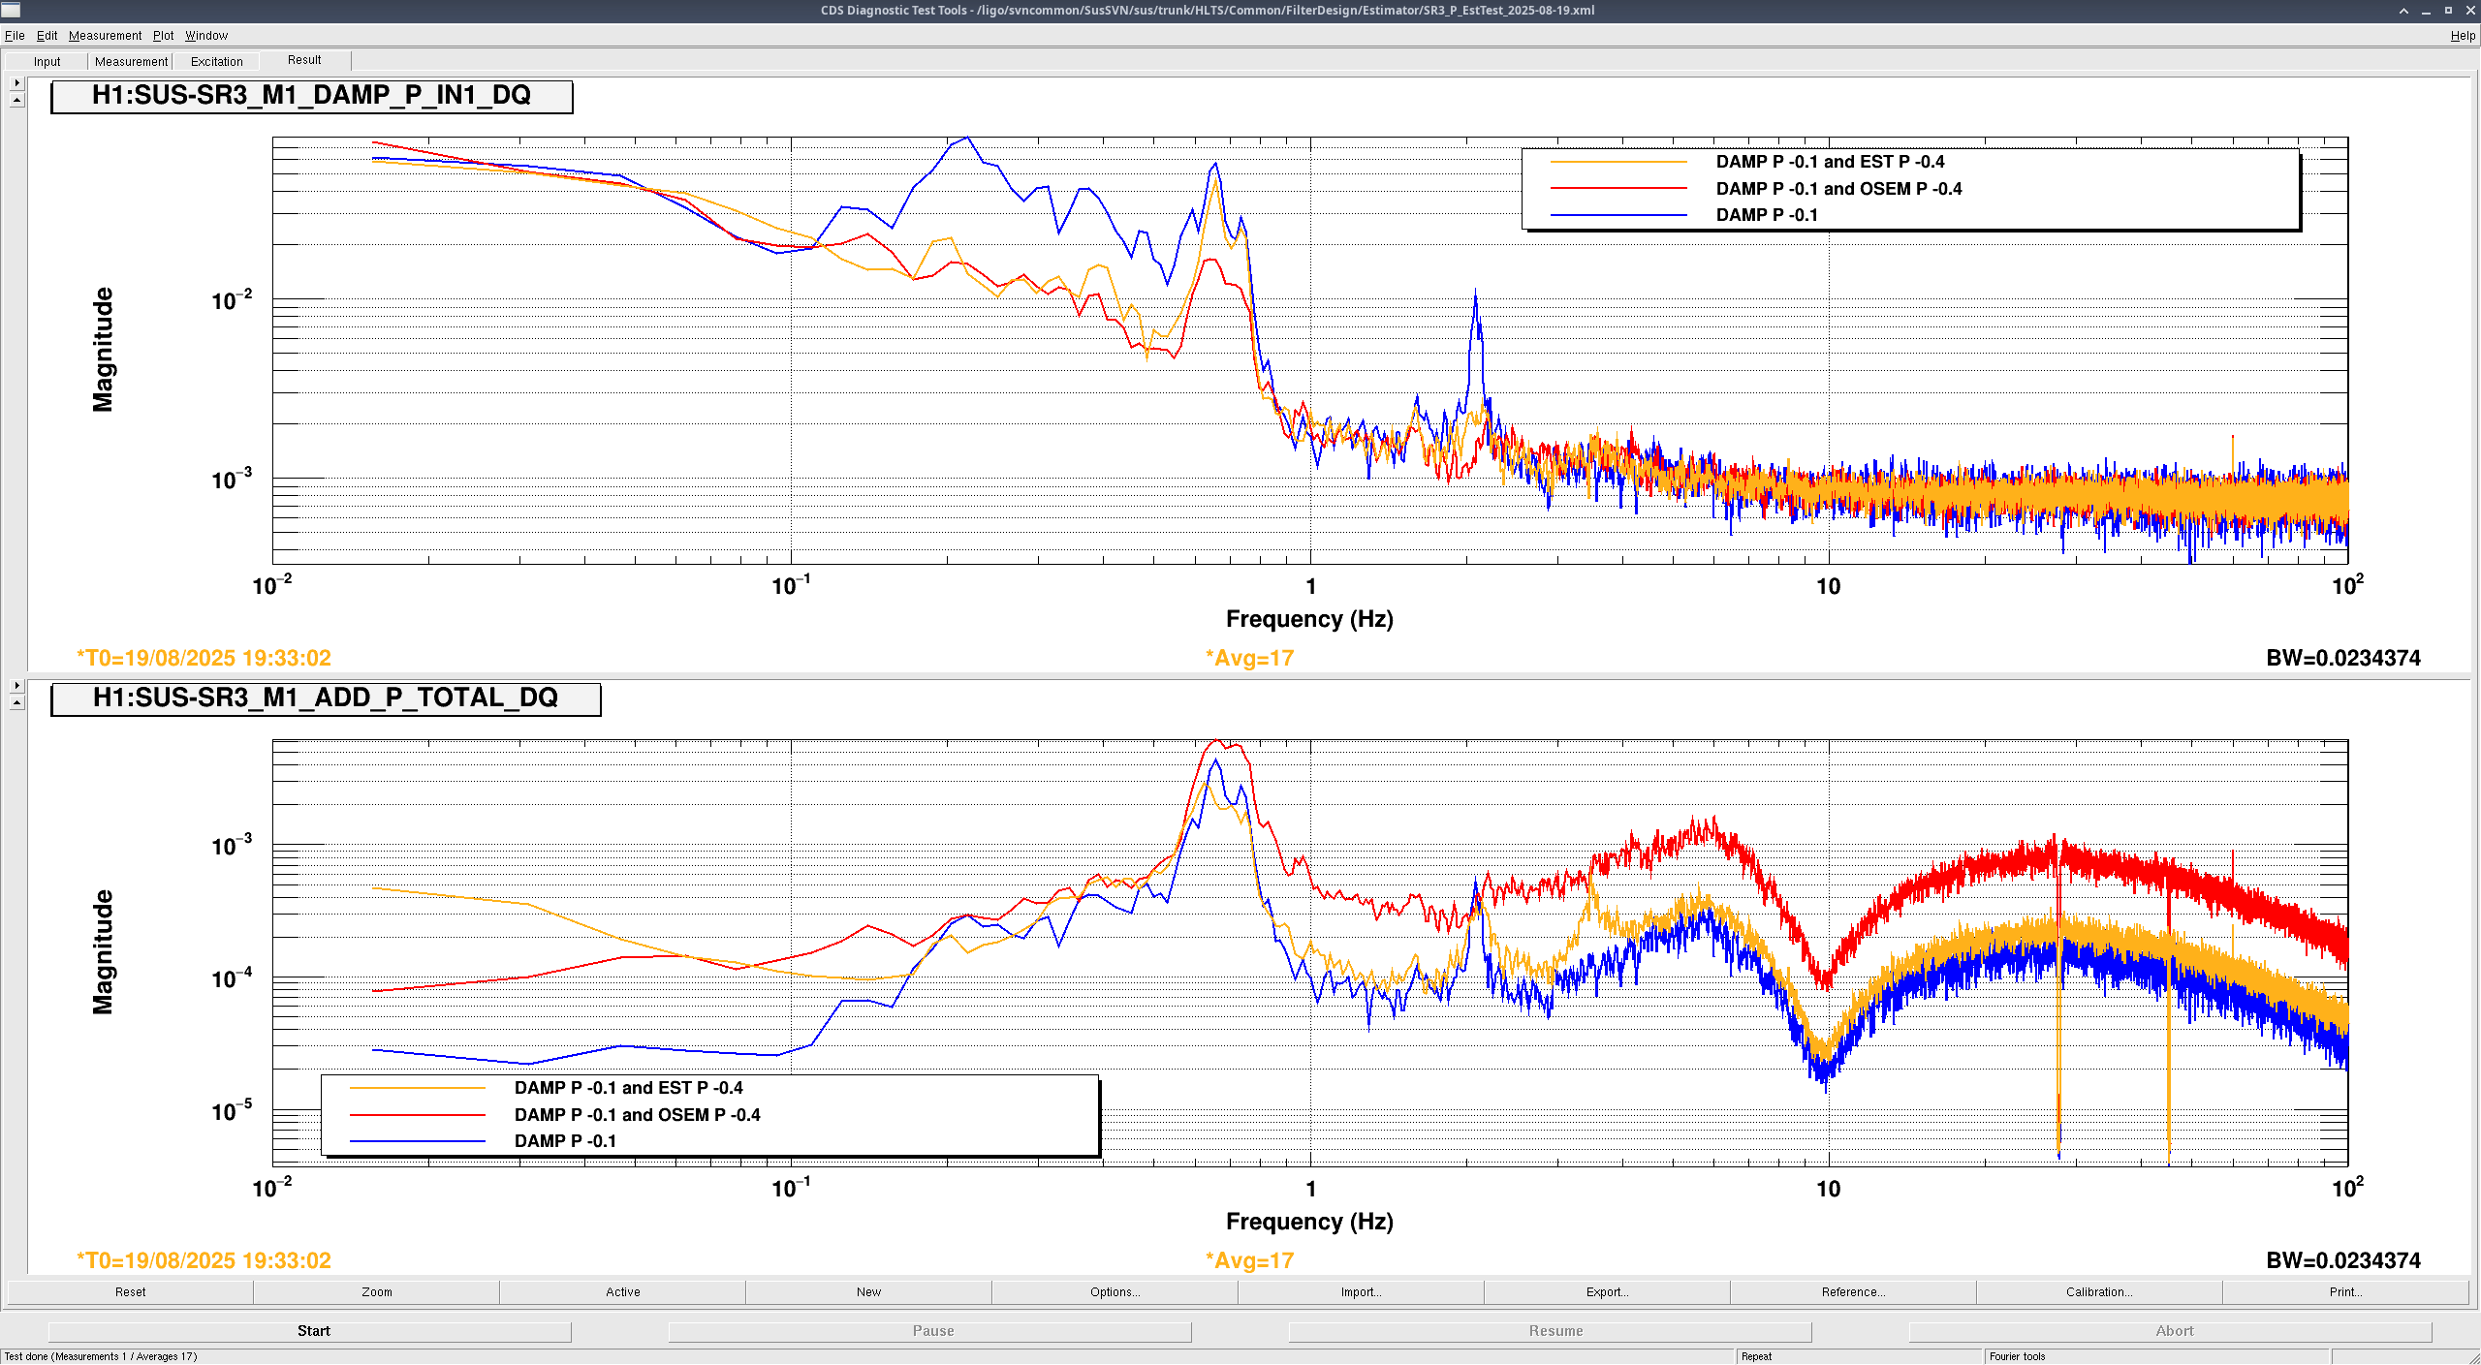
Task: Click 'DAMP P -0.1 and EST P -0.4' in the bottom legend
Action: point(628,1088)
